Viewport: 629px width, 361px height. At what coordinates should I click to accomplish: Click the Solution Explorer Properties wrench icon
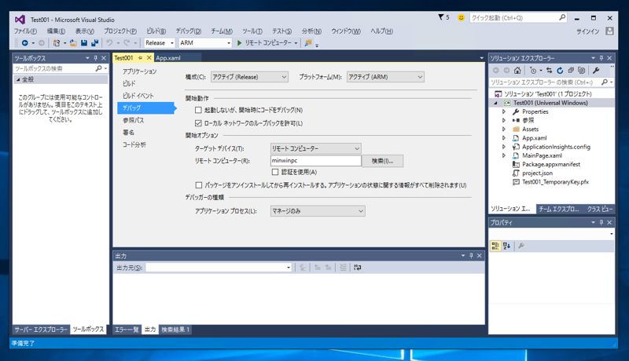[596, 71]
